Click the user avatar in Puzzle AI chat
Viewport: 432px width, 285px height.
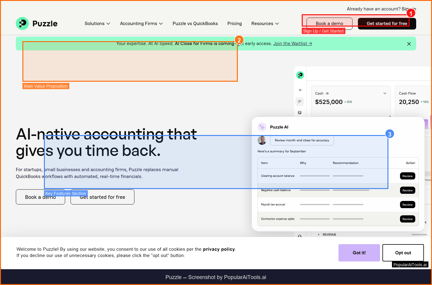click(x=262, y=140)
